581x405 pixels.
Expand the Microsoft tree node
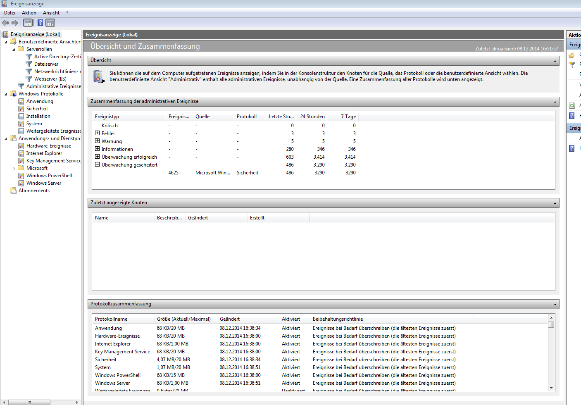(x=14, y=169)
